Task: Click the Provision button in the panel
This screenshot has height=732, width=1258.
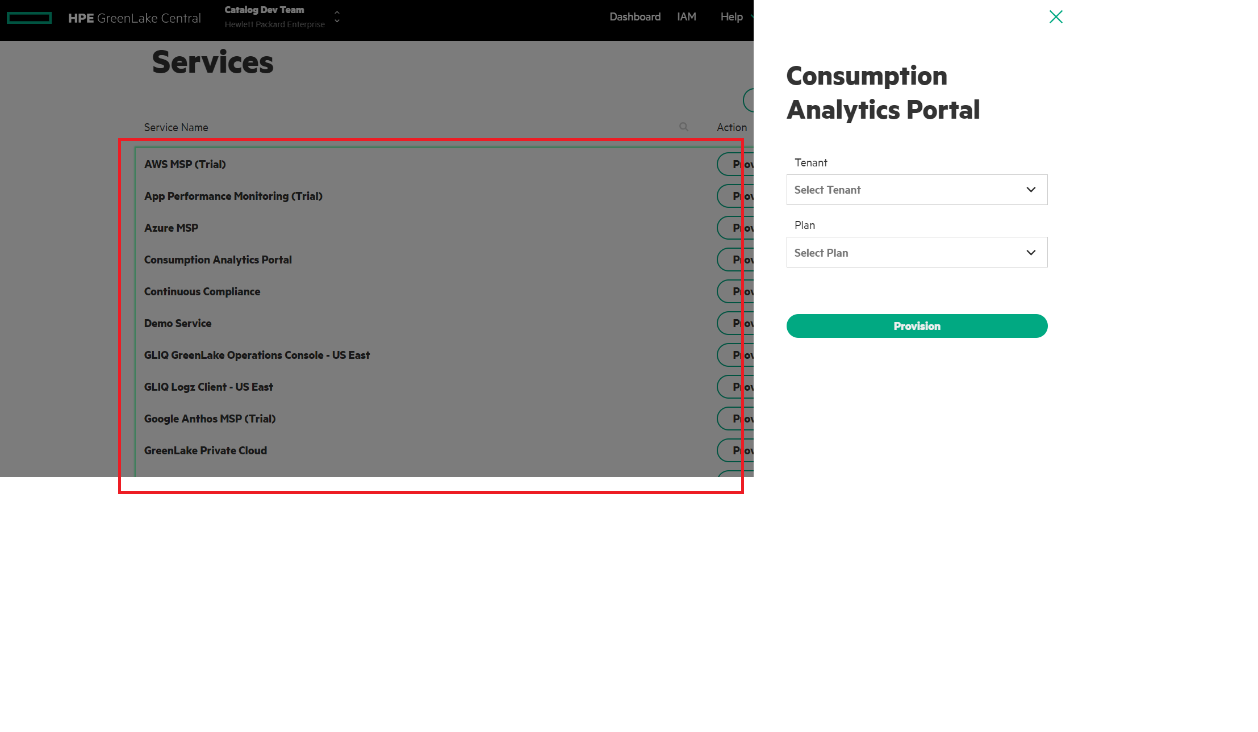Action: pos(916,325)
